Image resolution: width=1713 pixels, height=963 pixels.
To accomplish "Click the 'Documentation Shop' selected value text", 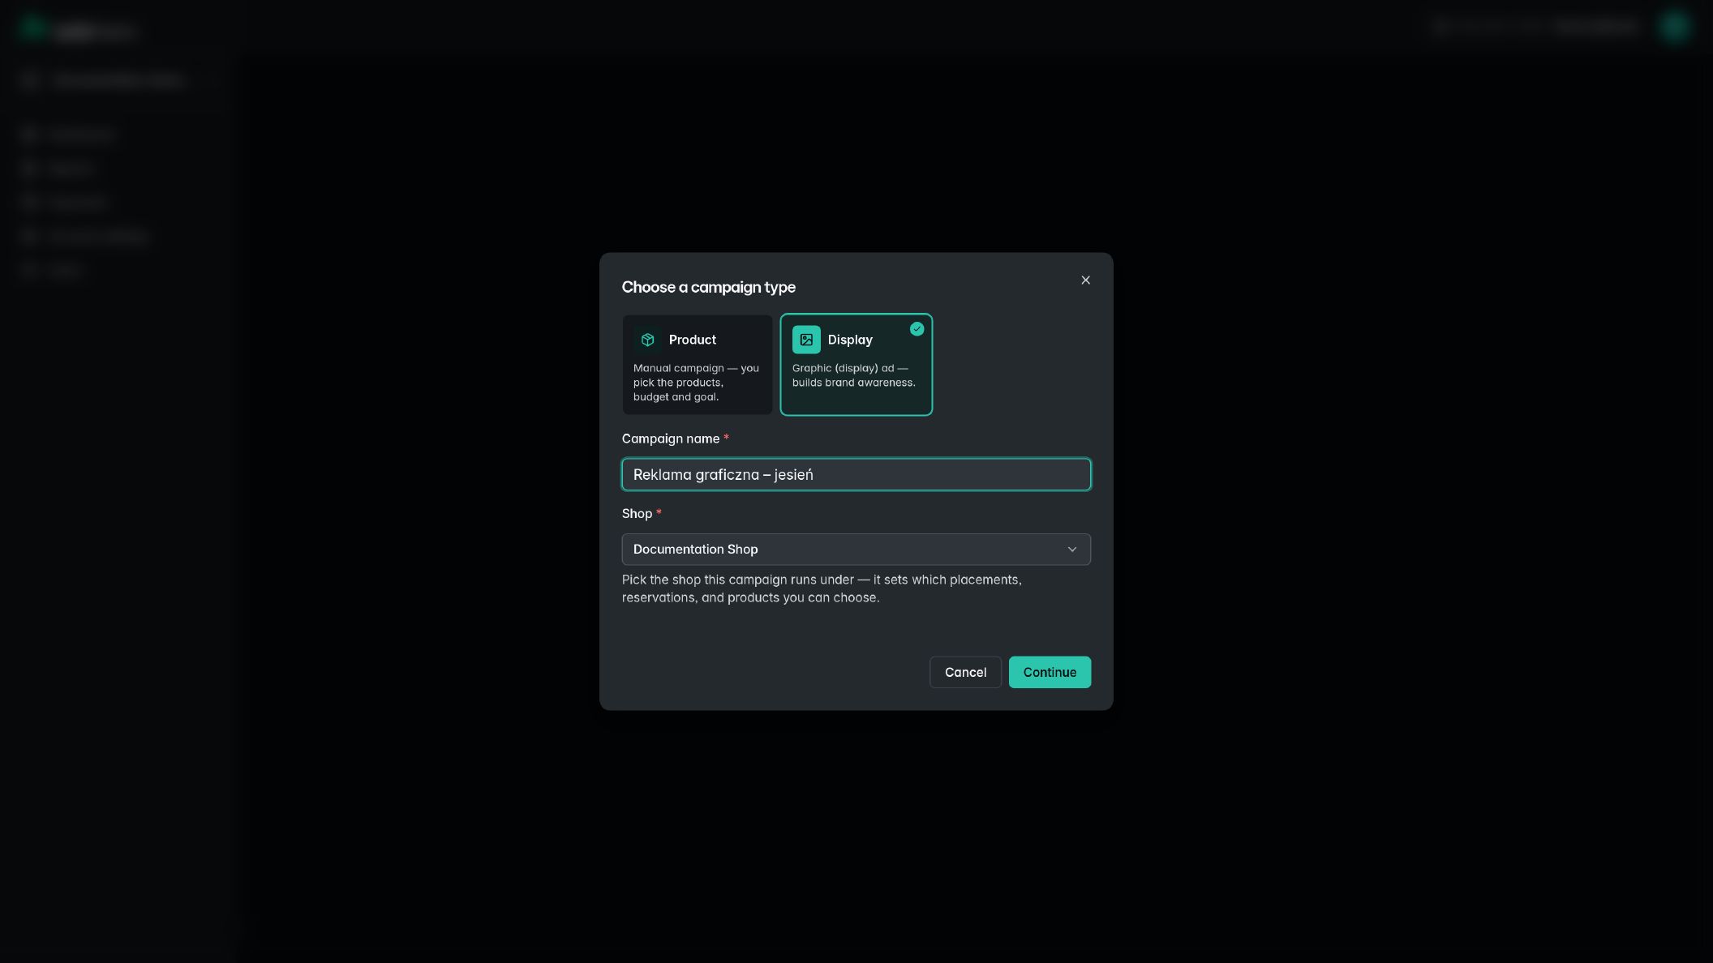I will point(695,550).
